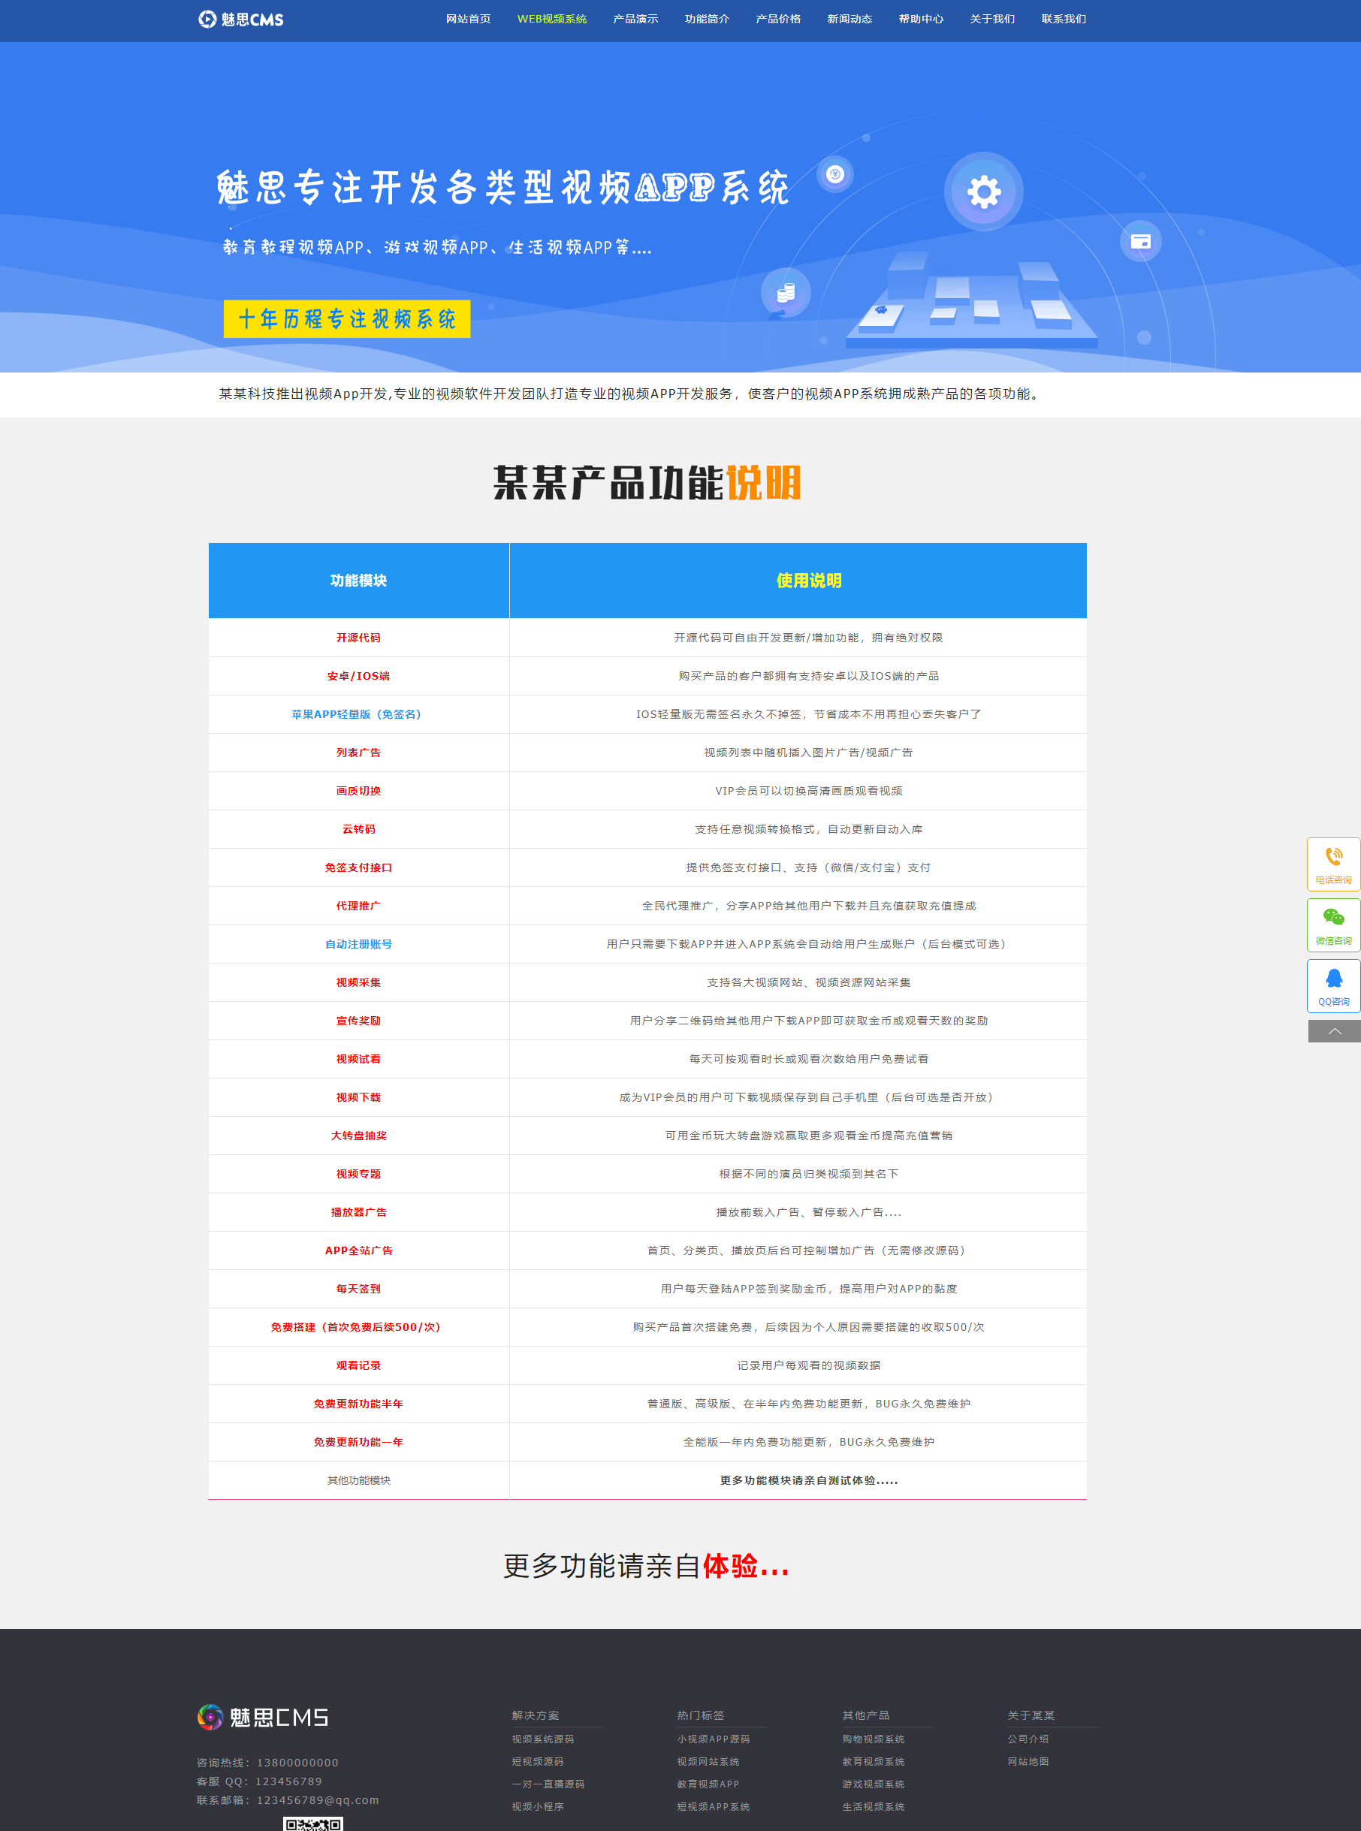Click the back-to-top arrow button
The width and height of the screenshot is (1361, 1831).
click(1334, 1031)
